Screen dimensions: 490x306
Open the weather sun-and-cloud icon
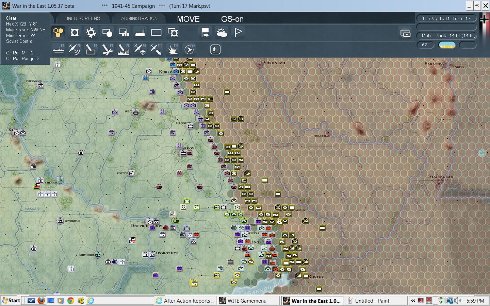222,33
